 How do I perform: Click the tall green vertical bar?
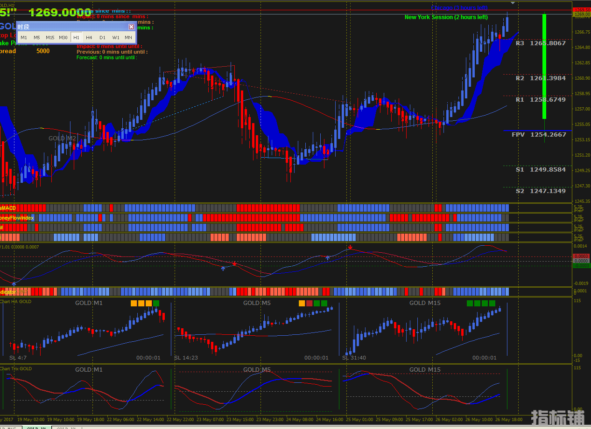(544, 67)
